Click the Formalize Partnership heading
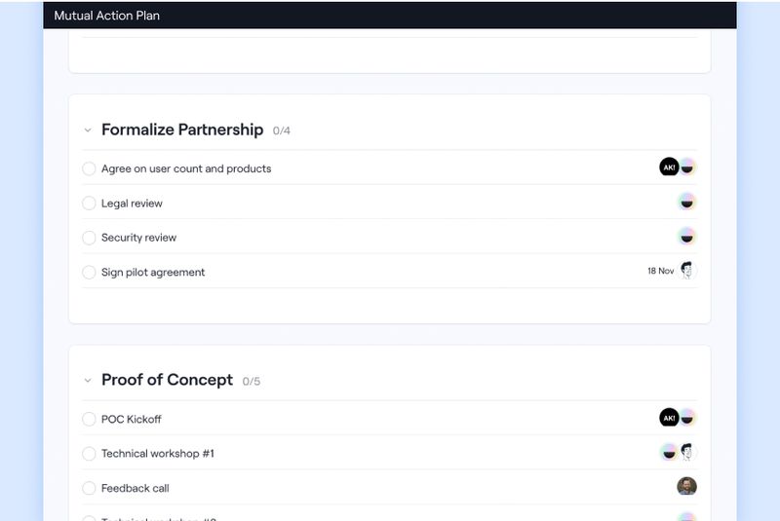The height and width of the screenshot is (521, 780). [x=182, y=130]
